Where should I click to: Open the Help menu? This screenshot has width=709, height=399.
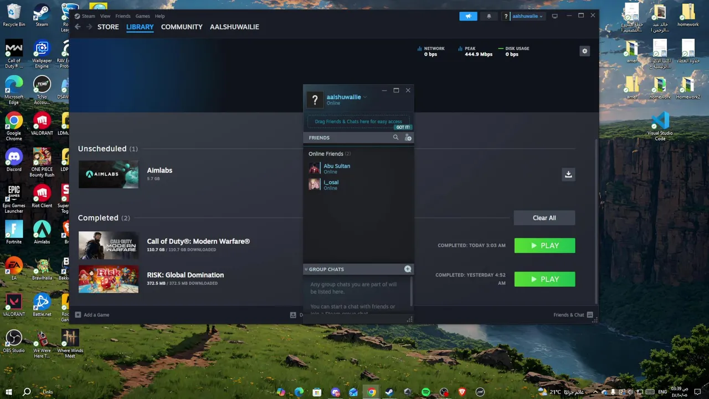pos(160,16)
